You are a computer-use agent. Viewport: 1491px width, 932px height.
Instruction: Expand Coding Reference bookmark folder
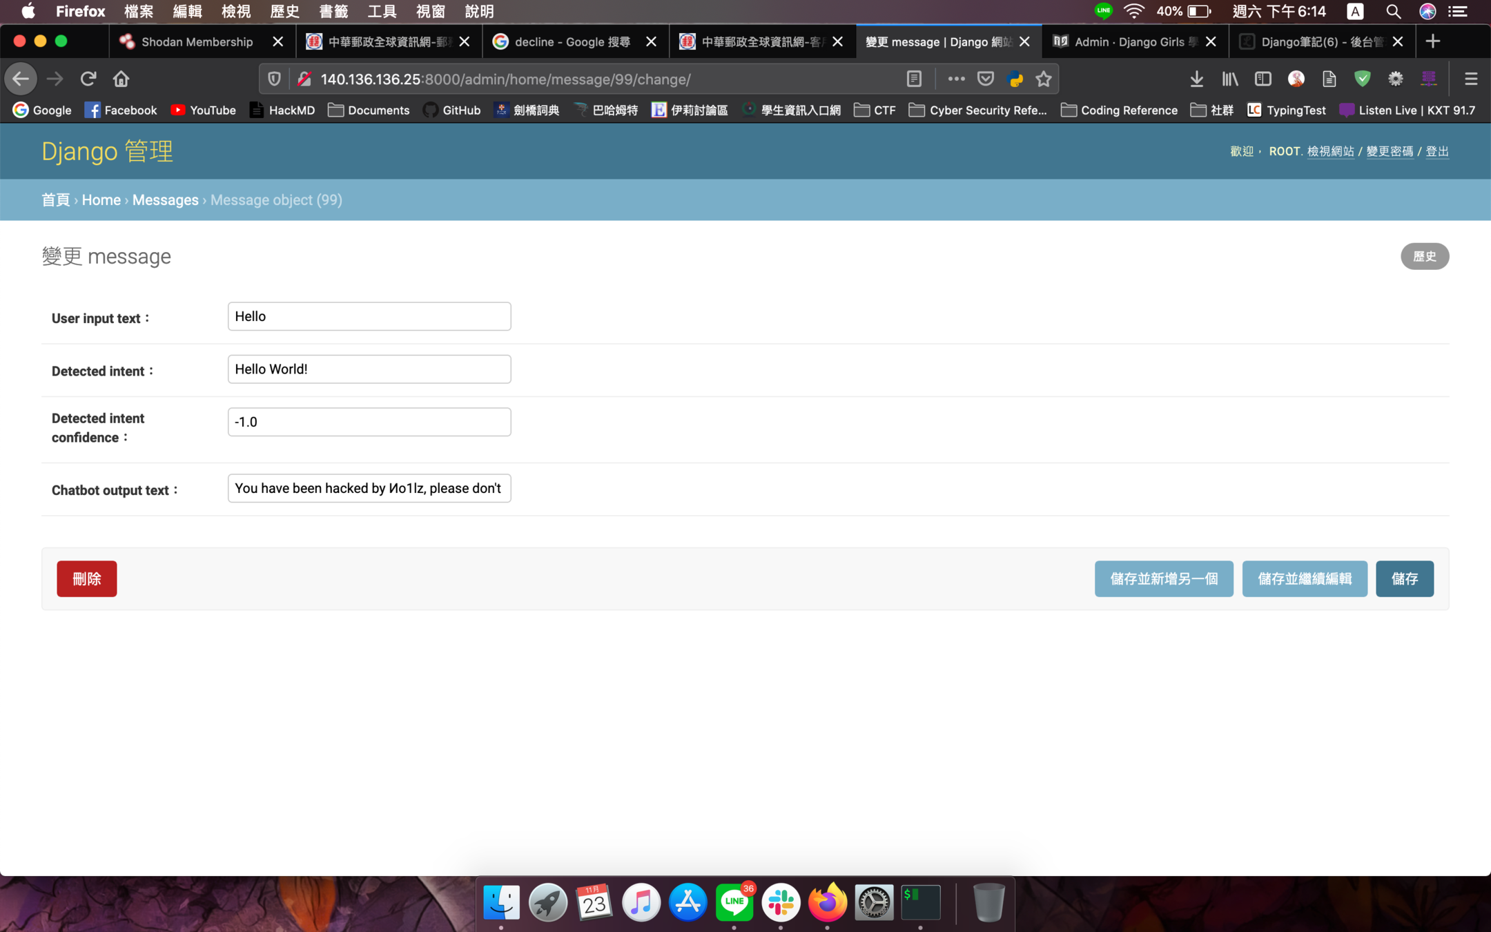point(1119,110)
